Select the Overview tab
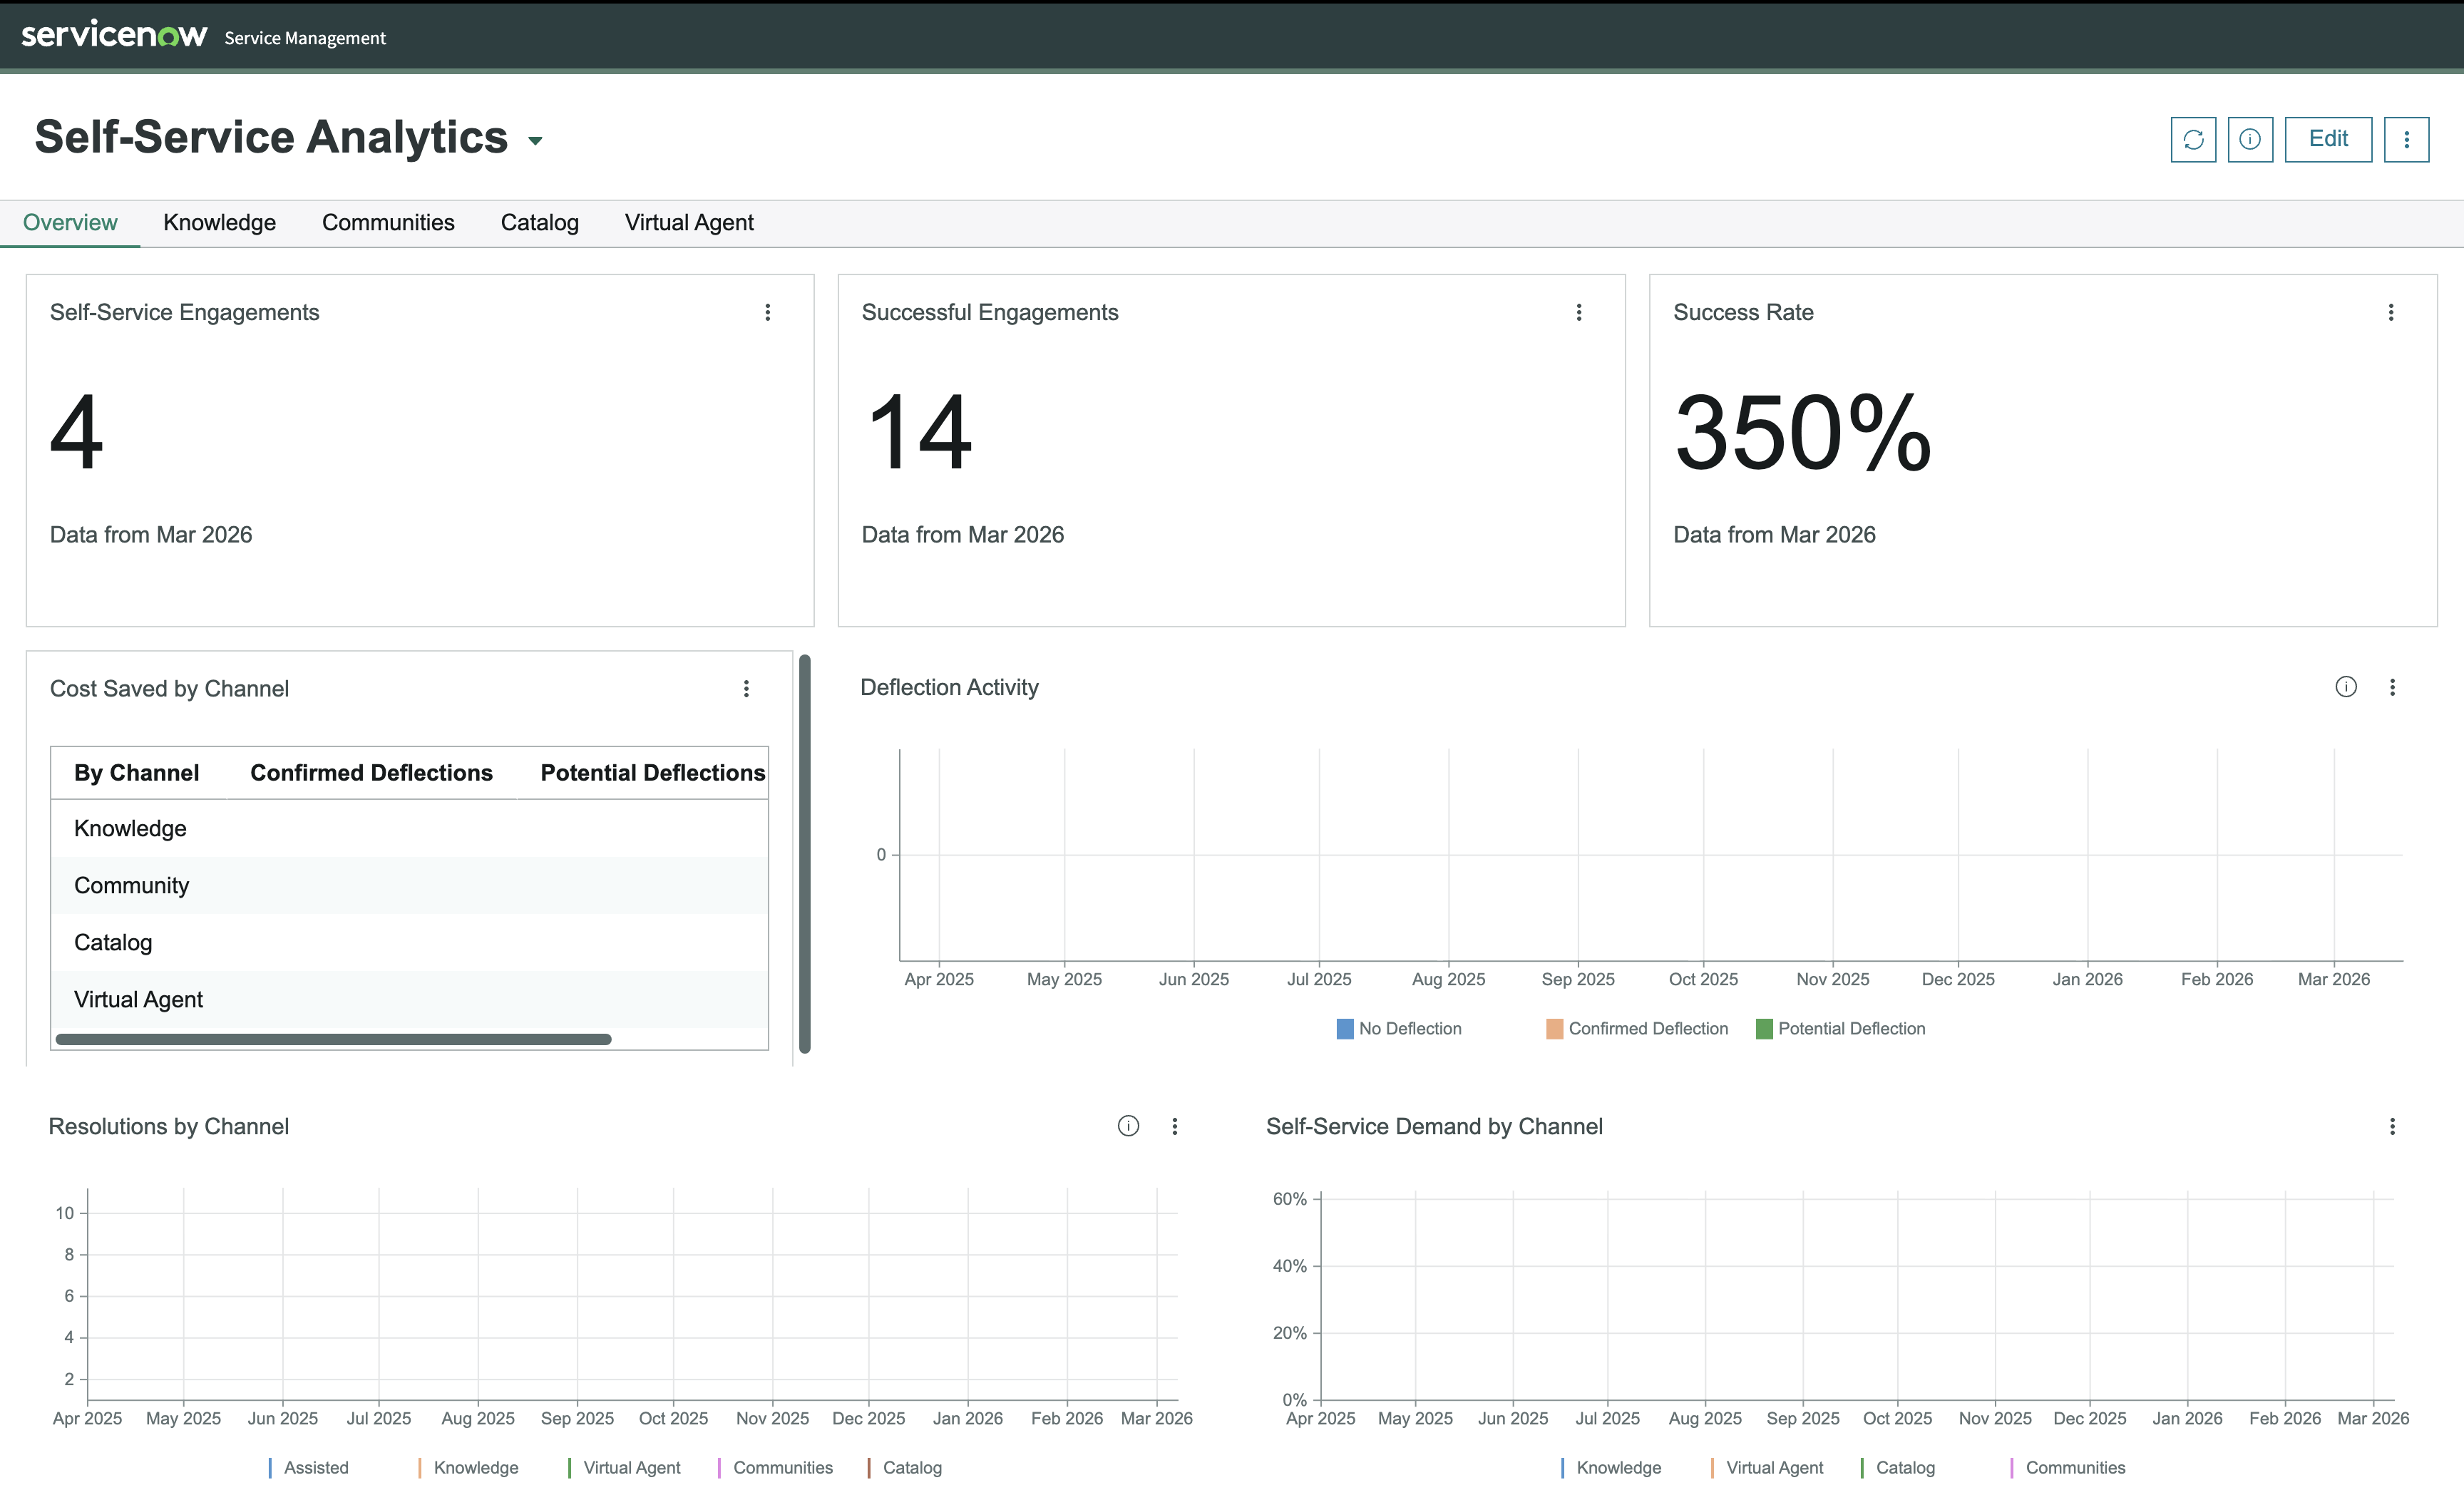2464x1490 pixels. (70, 222)
